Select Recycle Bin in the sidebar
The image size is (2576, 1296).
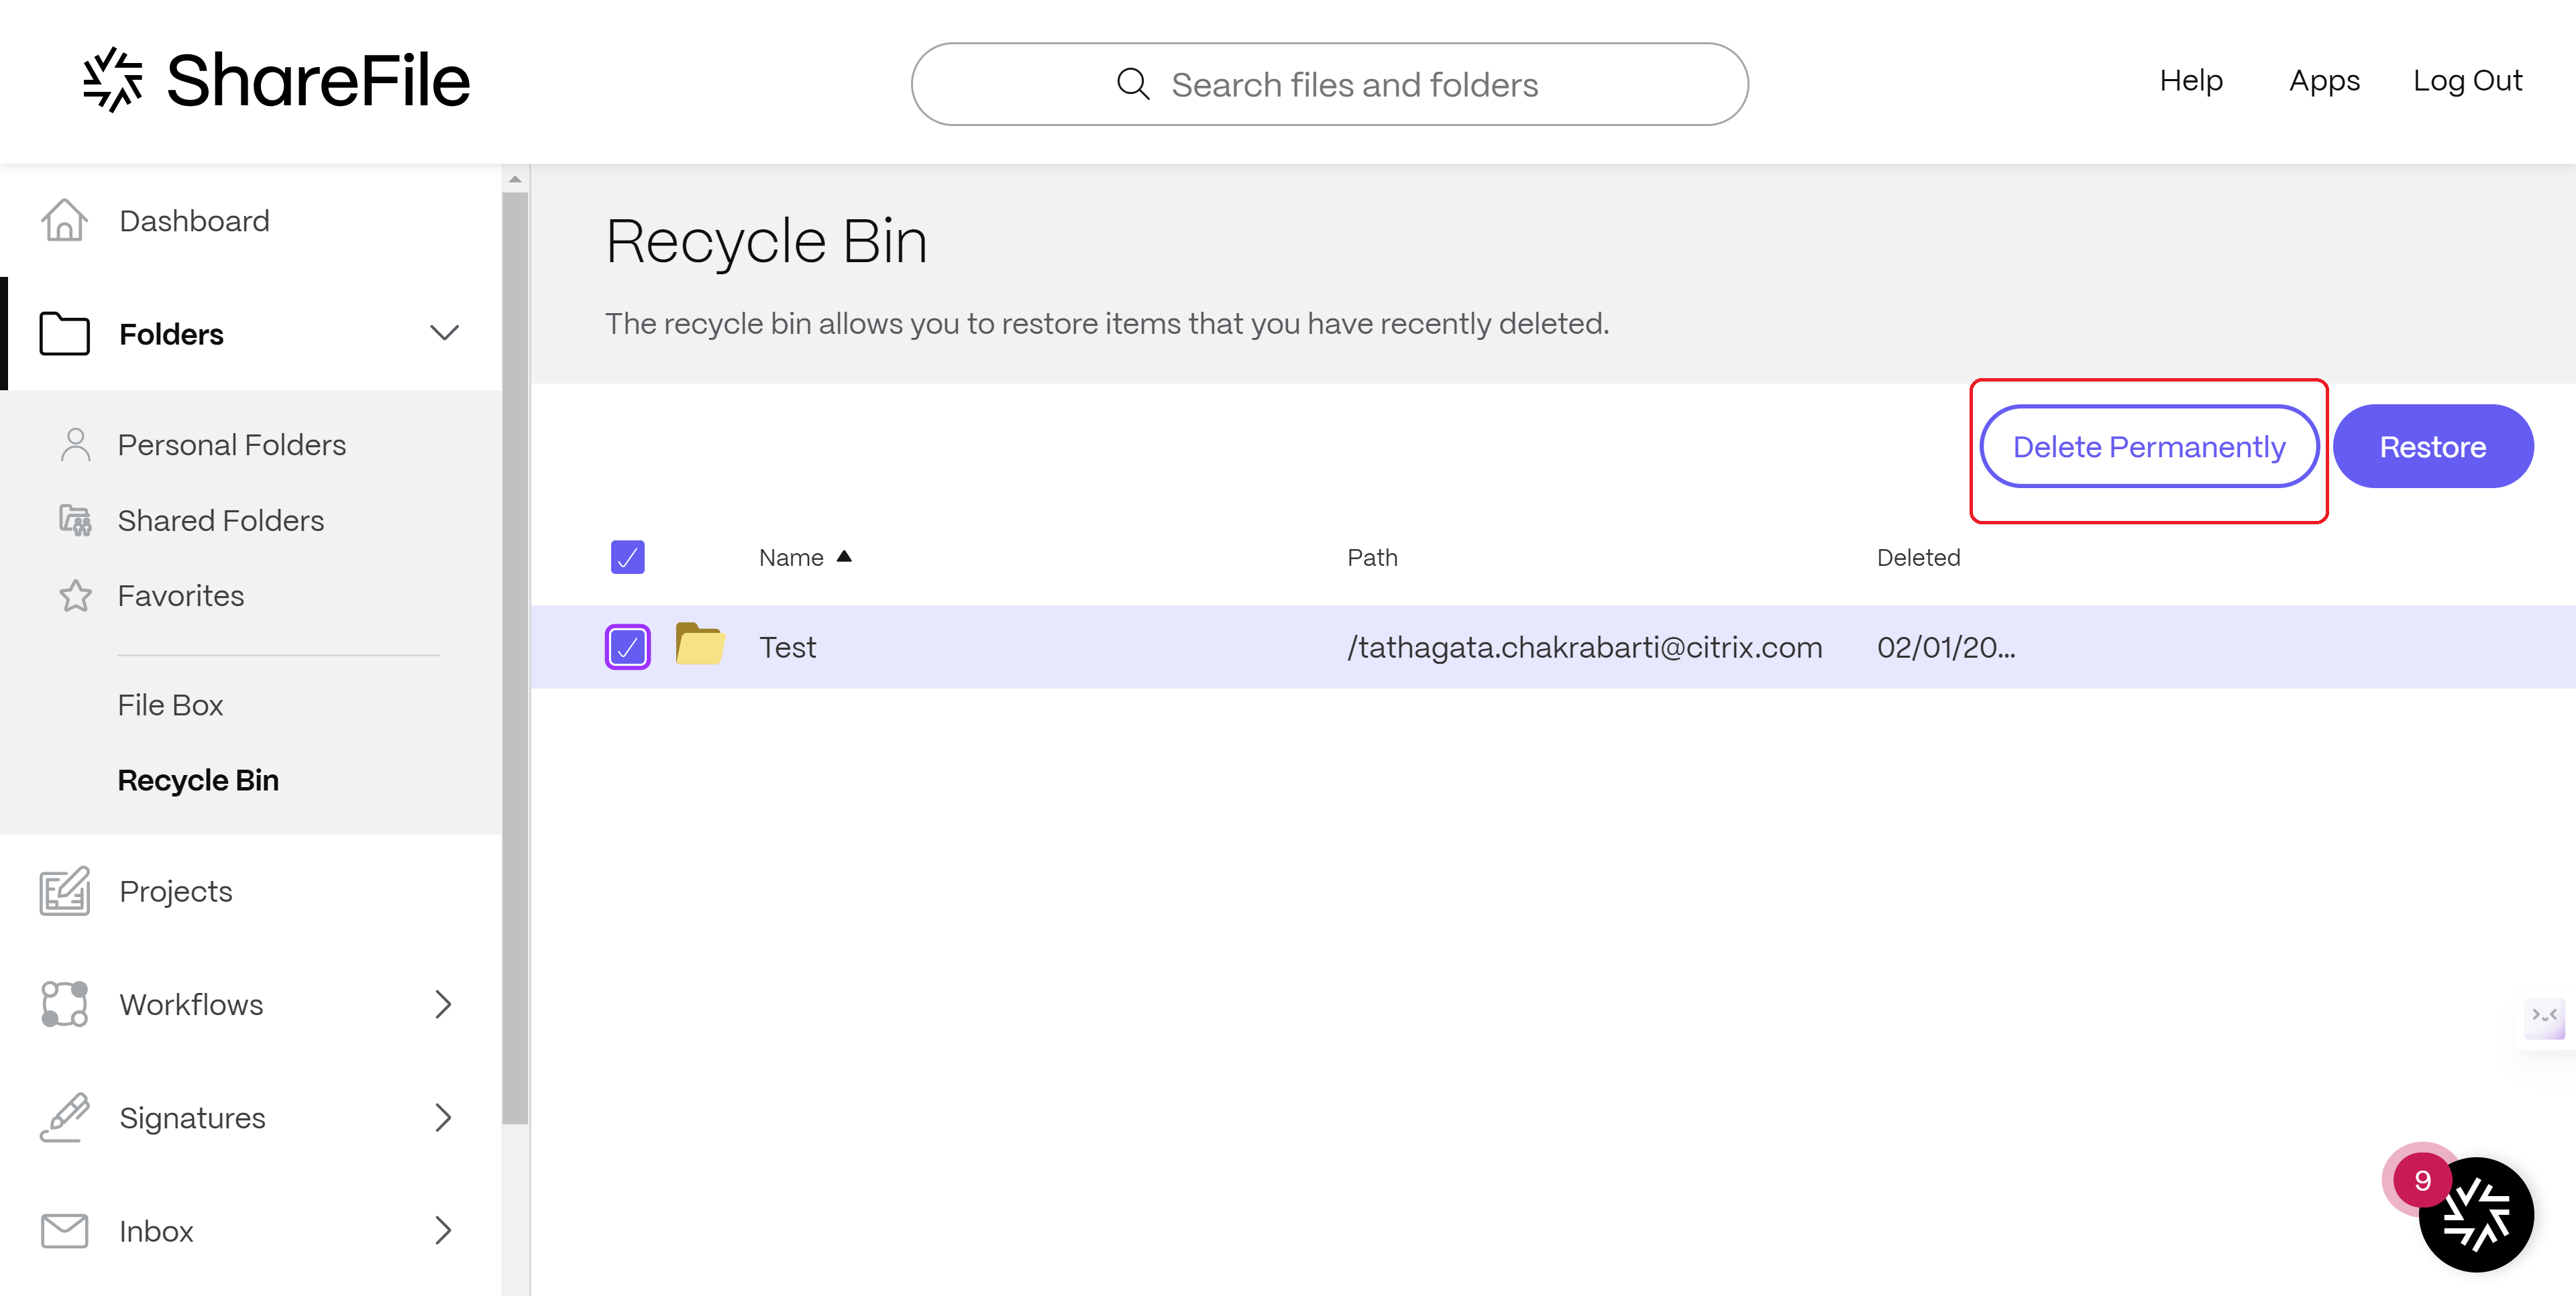click(198, 779)
